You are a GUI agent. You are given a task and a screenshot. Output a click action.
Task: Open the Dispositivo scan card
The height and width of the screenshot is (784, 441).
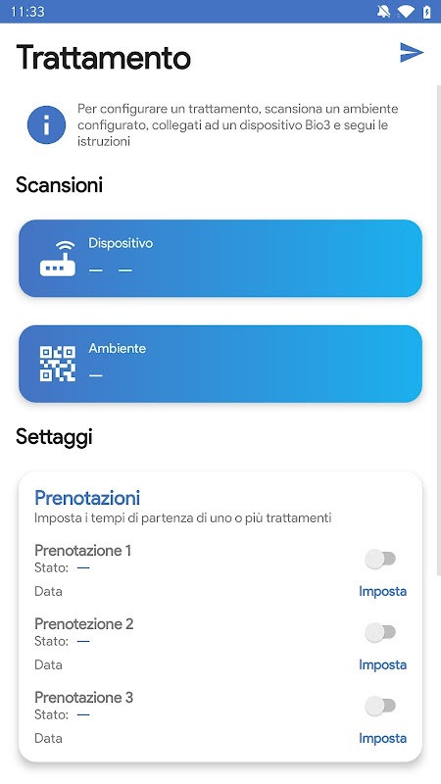pyautogui.click(x=220, y=258)
